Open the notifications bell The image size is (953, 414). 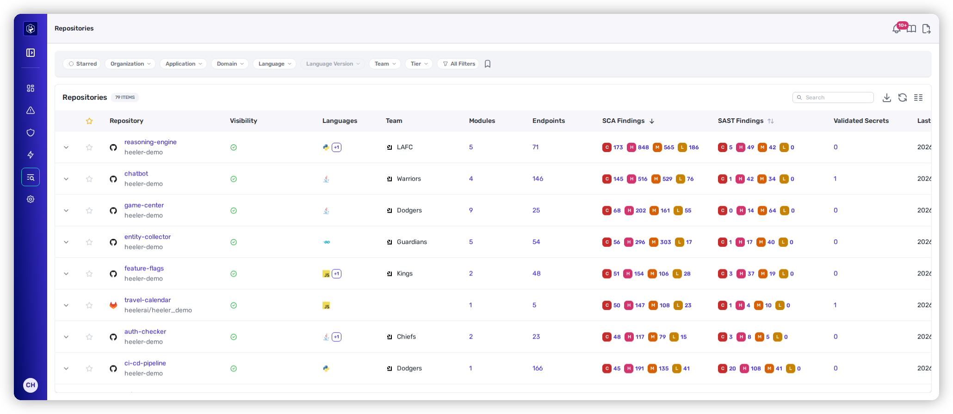pyautogui.click(x=897, y=29)
